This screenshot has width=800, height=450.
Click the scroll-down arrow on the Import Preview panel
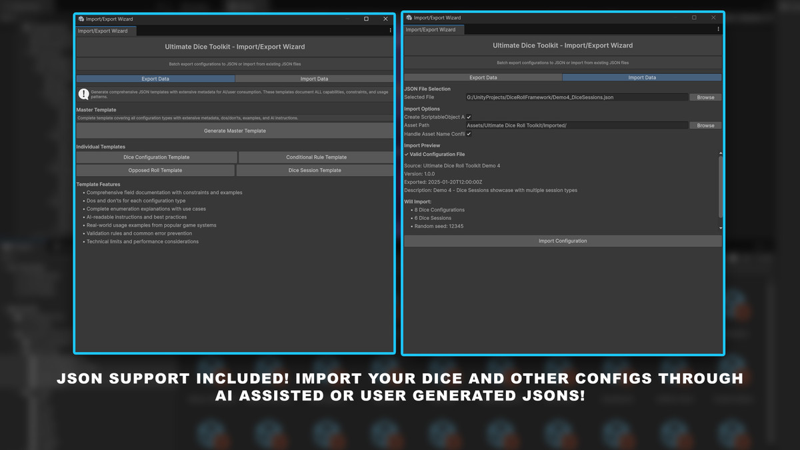(x=719, y=227)
